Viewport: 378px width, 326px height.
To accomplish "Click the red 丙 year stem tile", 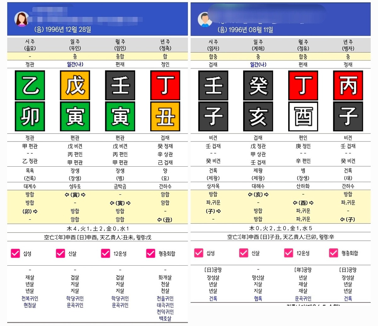I will tap(348, 85).
